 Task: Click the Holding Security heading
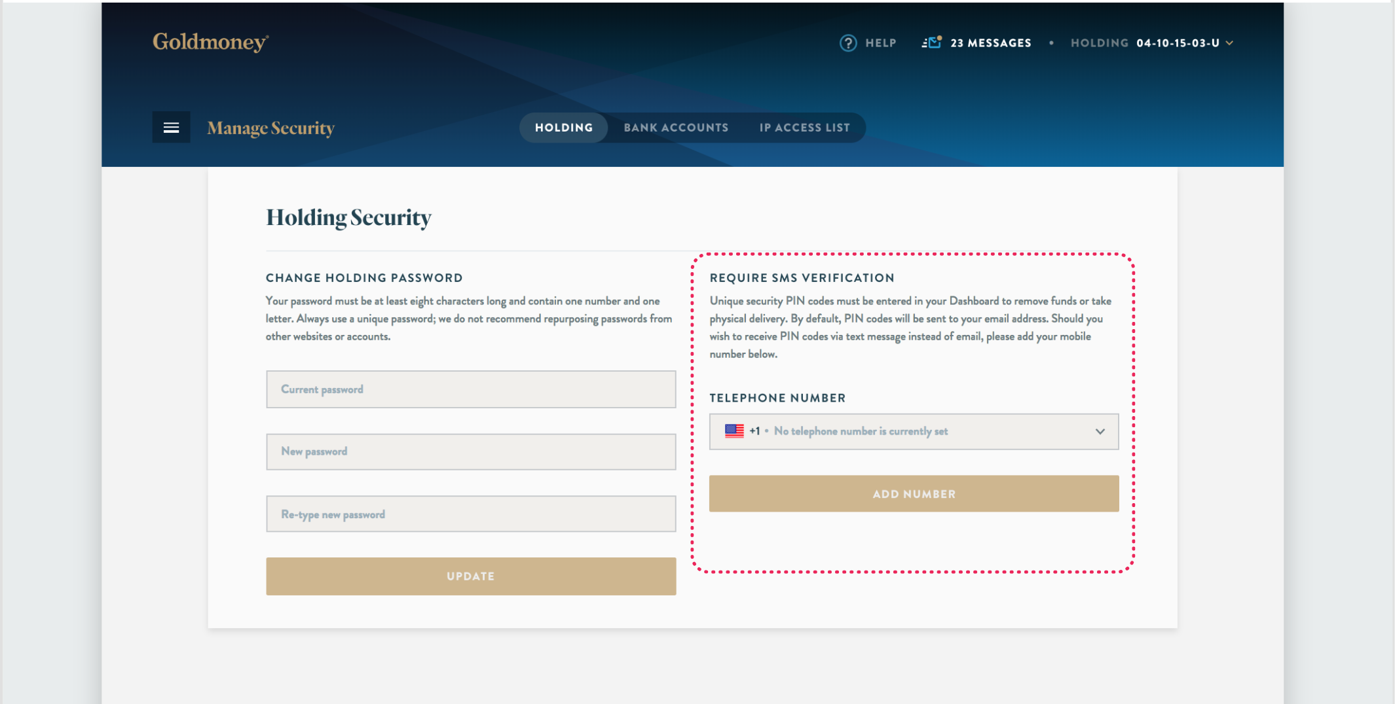coord(348,218)
